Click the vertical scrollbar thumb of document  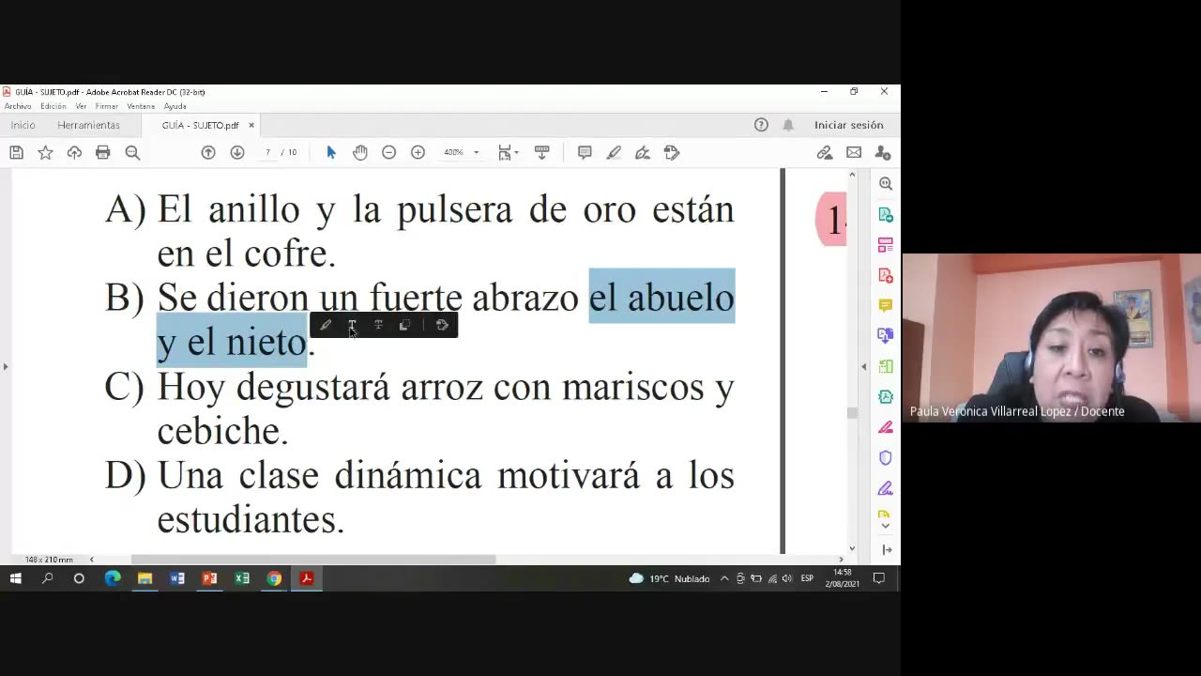852,412
